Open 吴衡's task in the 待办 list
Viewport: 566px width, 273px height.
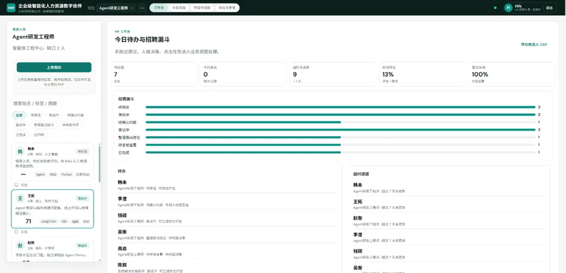tap(227, 234)
